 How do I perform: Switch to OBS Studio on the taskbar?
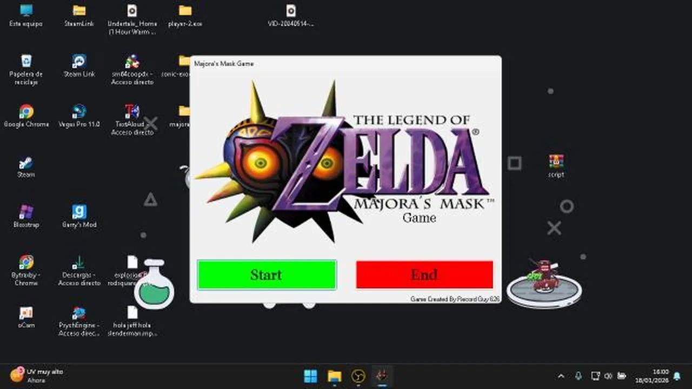click(x=358, y=376)
